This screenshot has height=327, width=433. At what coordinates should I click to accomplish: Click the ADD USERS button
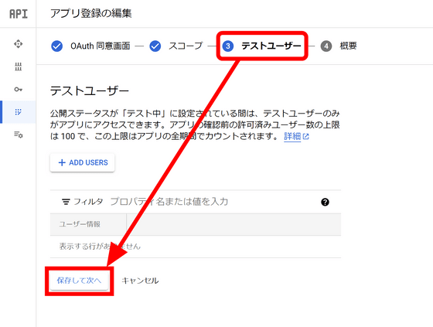point(82,162)
